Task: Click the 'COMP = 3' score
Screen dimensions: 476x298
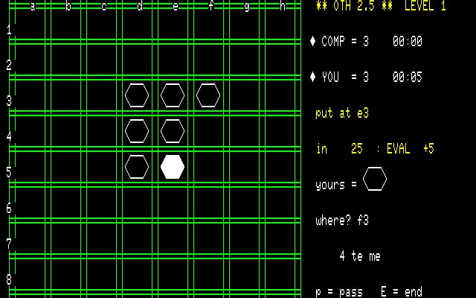Action: tap(345, 41)
